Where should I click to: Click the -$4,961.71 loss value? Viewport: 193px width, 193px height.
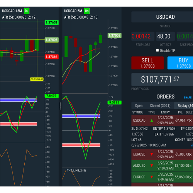[x=182, y=120]
